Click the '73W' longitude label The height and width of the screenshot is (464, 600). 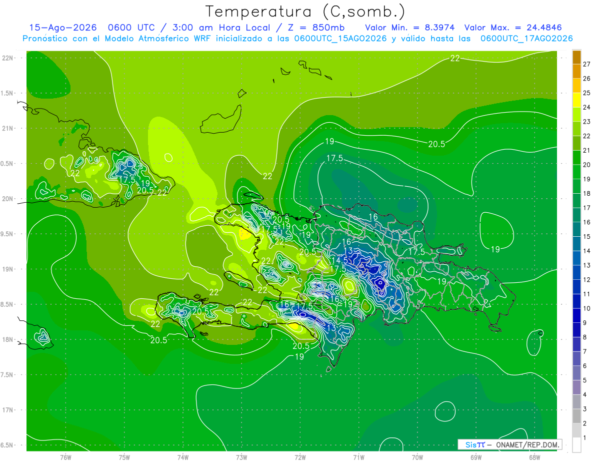pyautogui.click(x=241, y=457)
